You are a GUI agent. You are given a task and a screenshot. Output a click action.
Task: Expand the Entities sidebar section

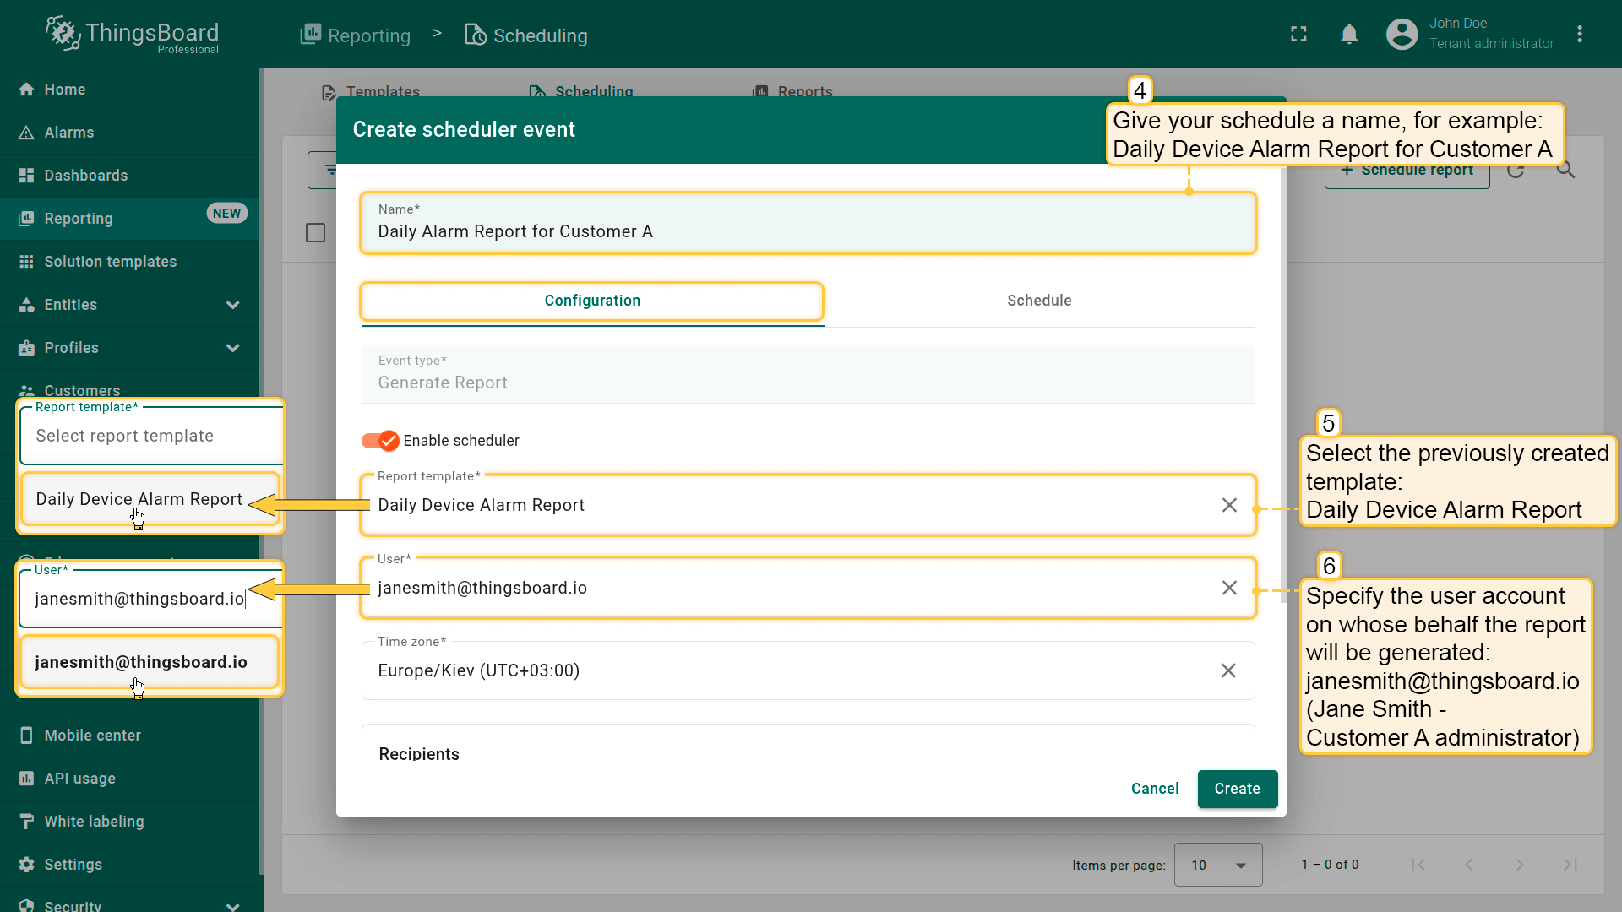tap(232, 305)
